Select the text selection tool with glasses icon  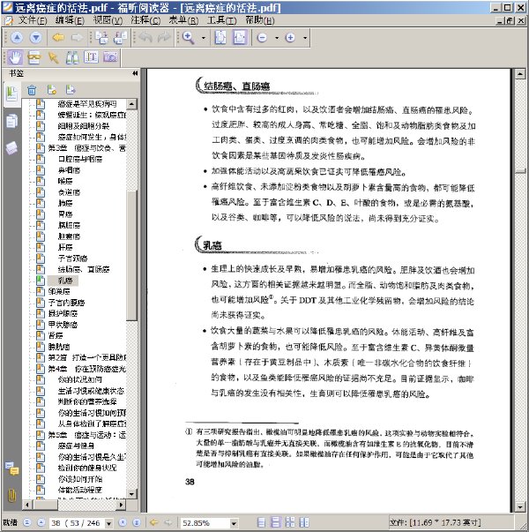pyautogui.click(x=34, y=57)
